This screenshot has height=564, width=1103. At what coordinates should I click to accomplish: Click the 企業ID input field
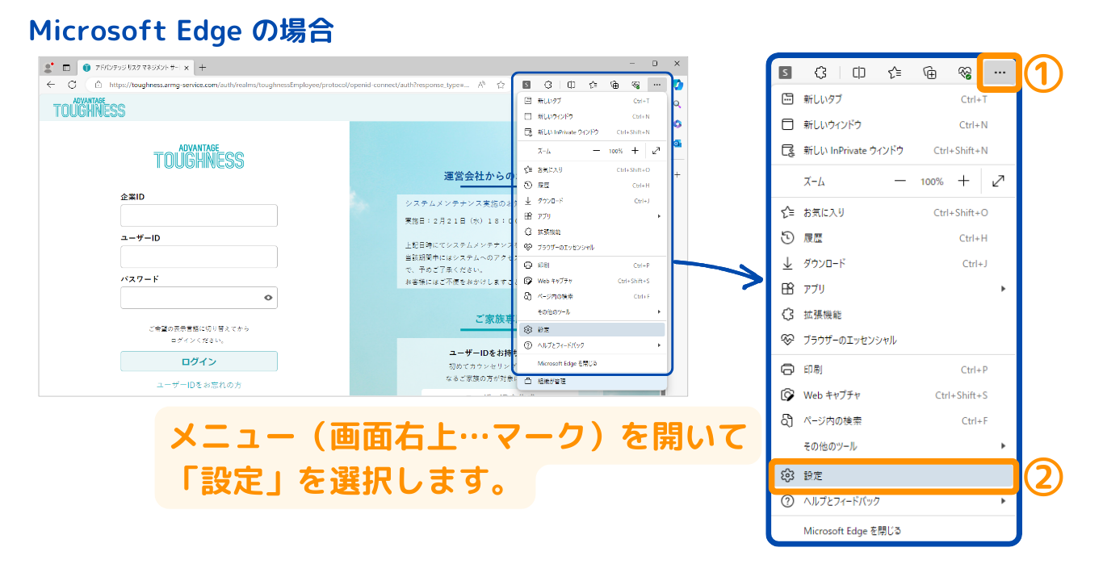point(199,215)
